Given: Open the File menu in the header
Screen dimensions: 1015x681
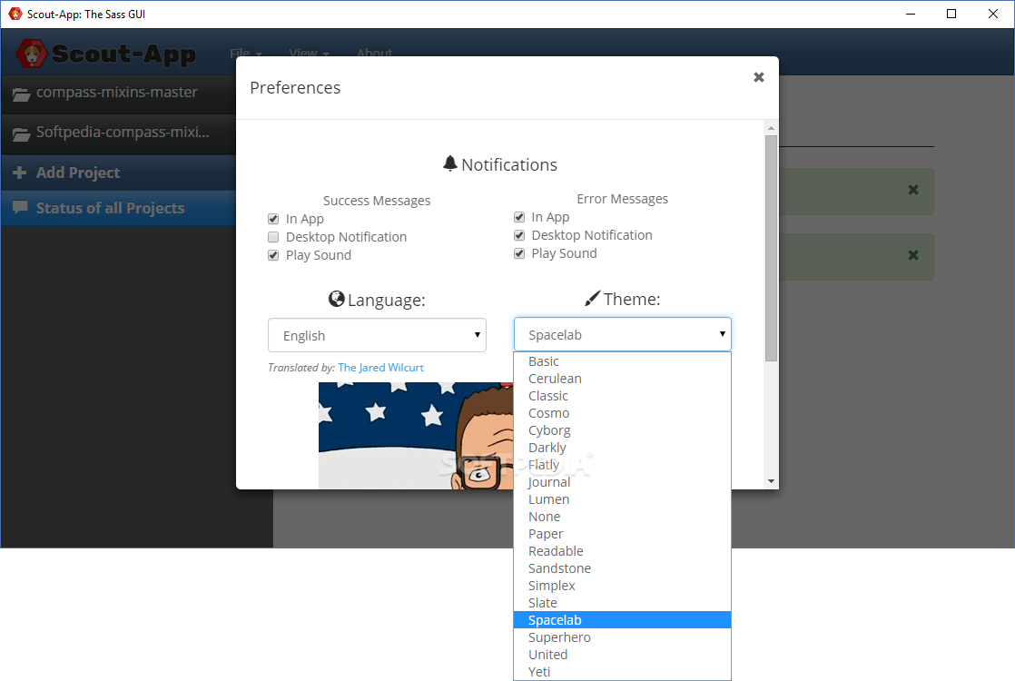Looking at the screenshot, I should click(x=245, y=53).
